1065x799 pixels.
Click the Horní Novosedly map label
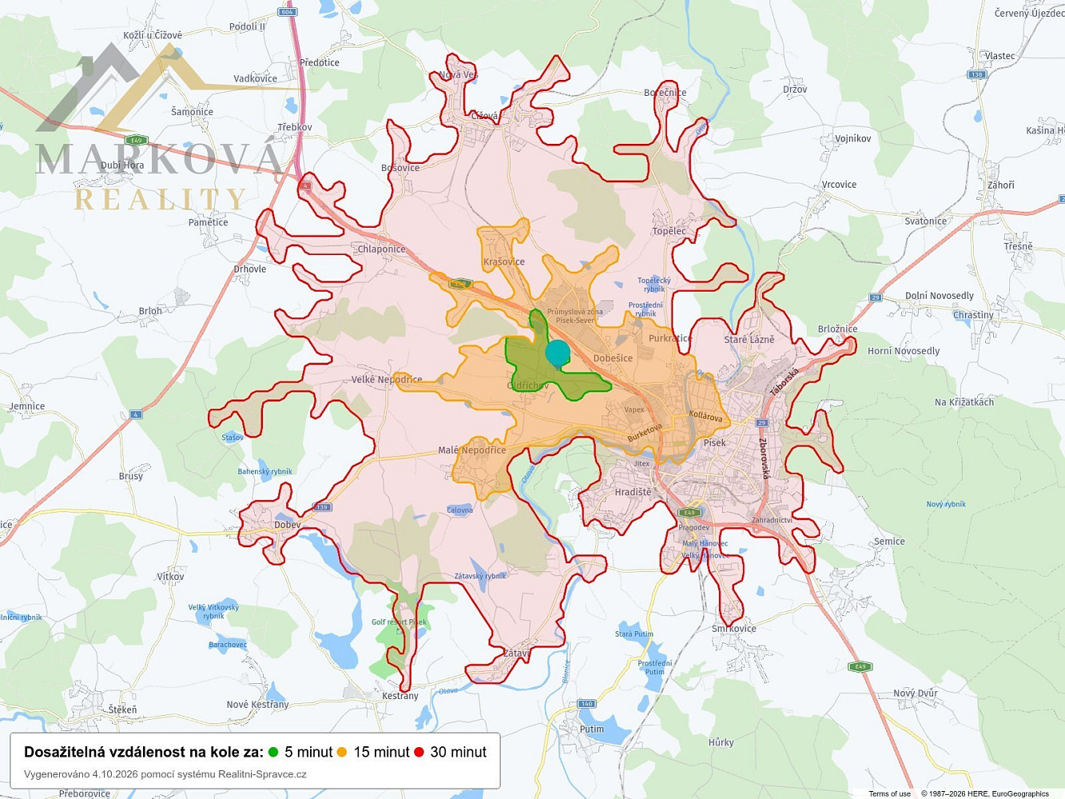(904, 351)
